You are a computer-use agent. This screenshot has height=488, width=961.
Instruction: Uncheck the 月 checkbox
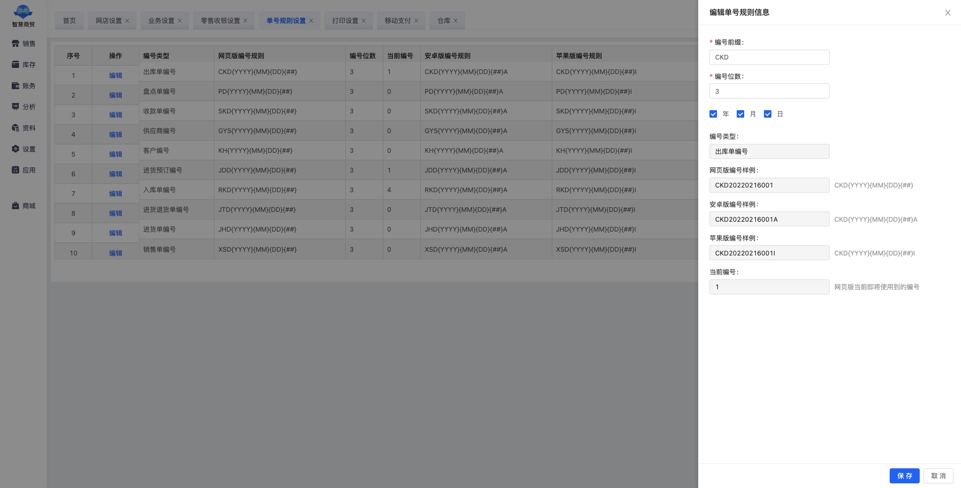[x=740, y=114]
